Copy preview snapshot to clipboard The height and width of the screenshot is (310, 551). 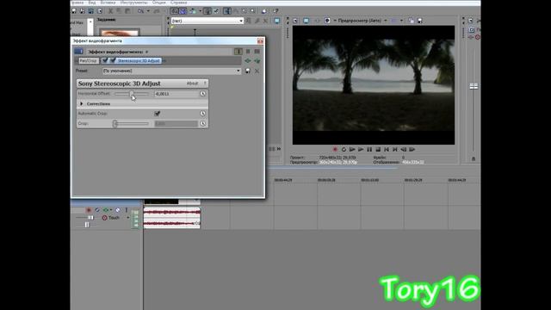412,21
